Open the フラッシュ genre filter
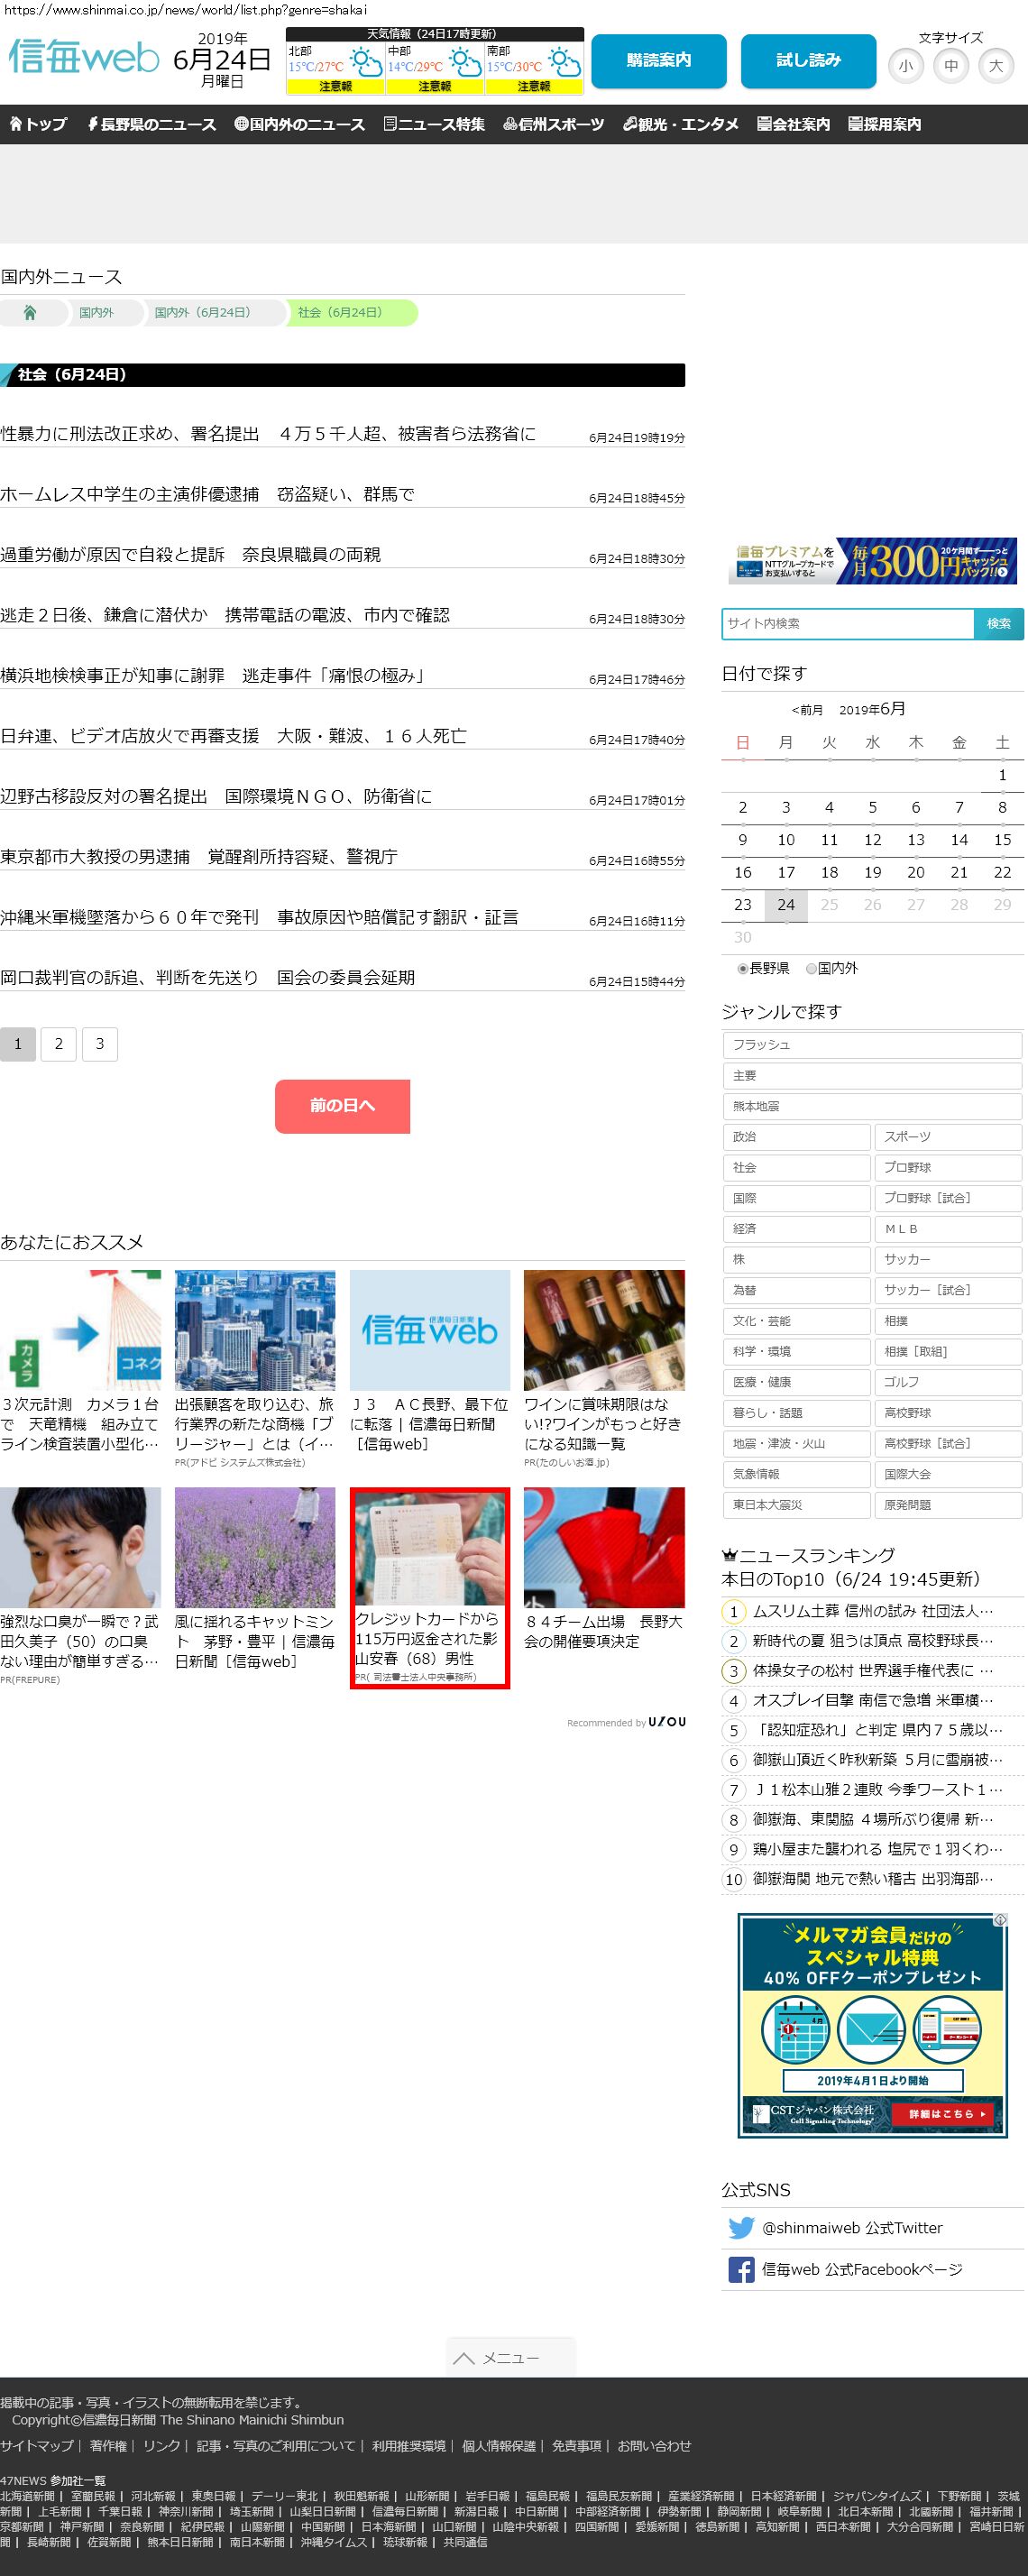The image size is (1028, 2576). pos(872,1045)
